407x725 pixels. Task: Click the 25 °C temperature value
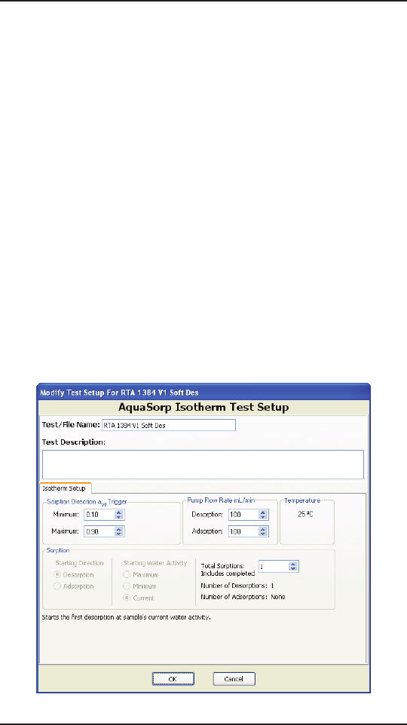pos(305,514)
